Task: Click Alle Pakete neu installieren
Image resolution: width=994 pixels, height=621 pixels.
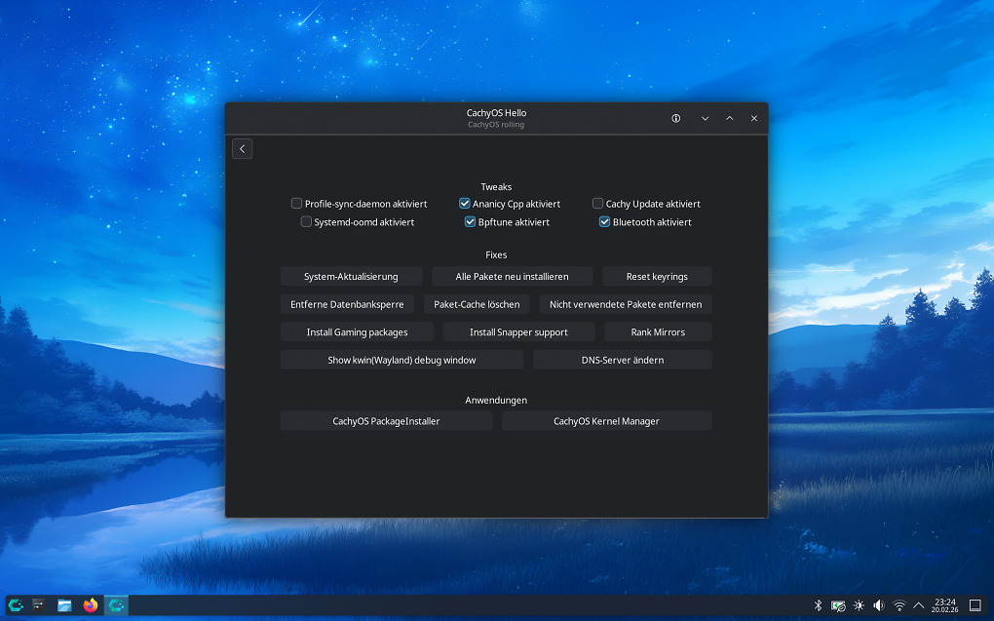Action: 513,277
